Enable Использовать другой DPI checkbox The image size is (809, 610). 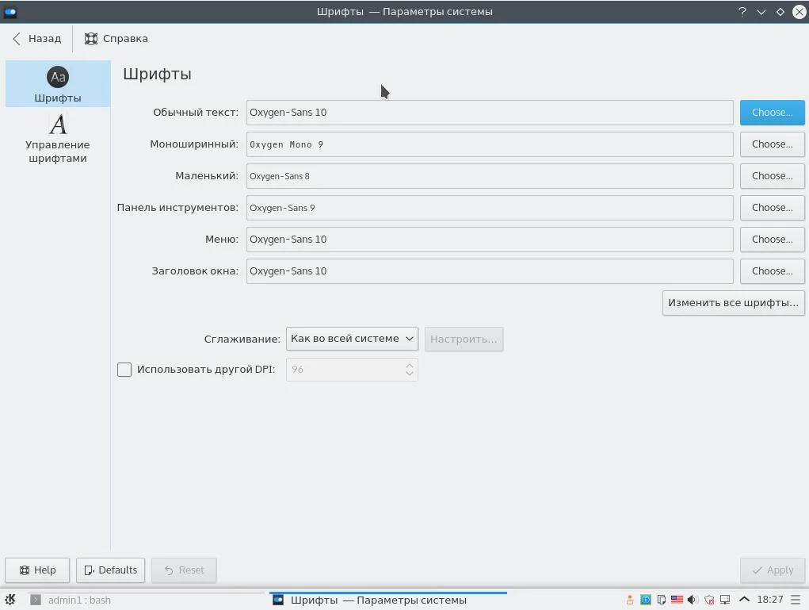[x=124, y=370]
